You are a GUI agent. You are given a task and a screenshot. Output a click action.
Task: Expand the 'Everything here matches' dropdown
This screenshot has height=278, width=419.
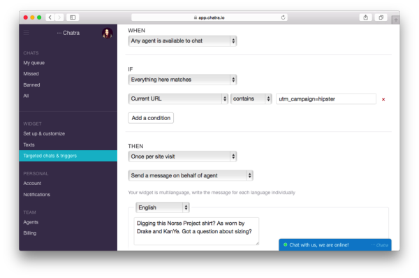click(182, 80)
